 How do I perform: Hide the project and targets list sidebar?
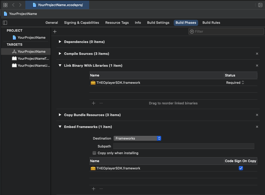(x=5, y=23)
